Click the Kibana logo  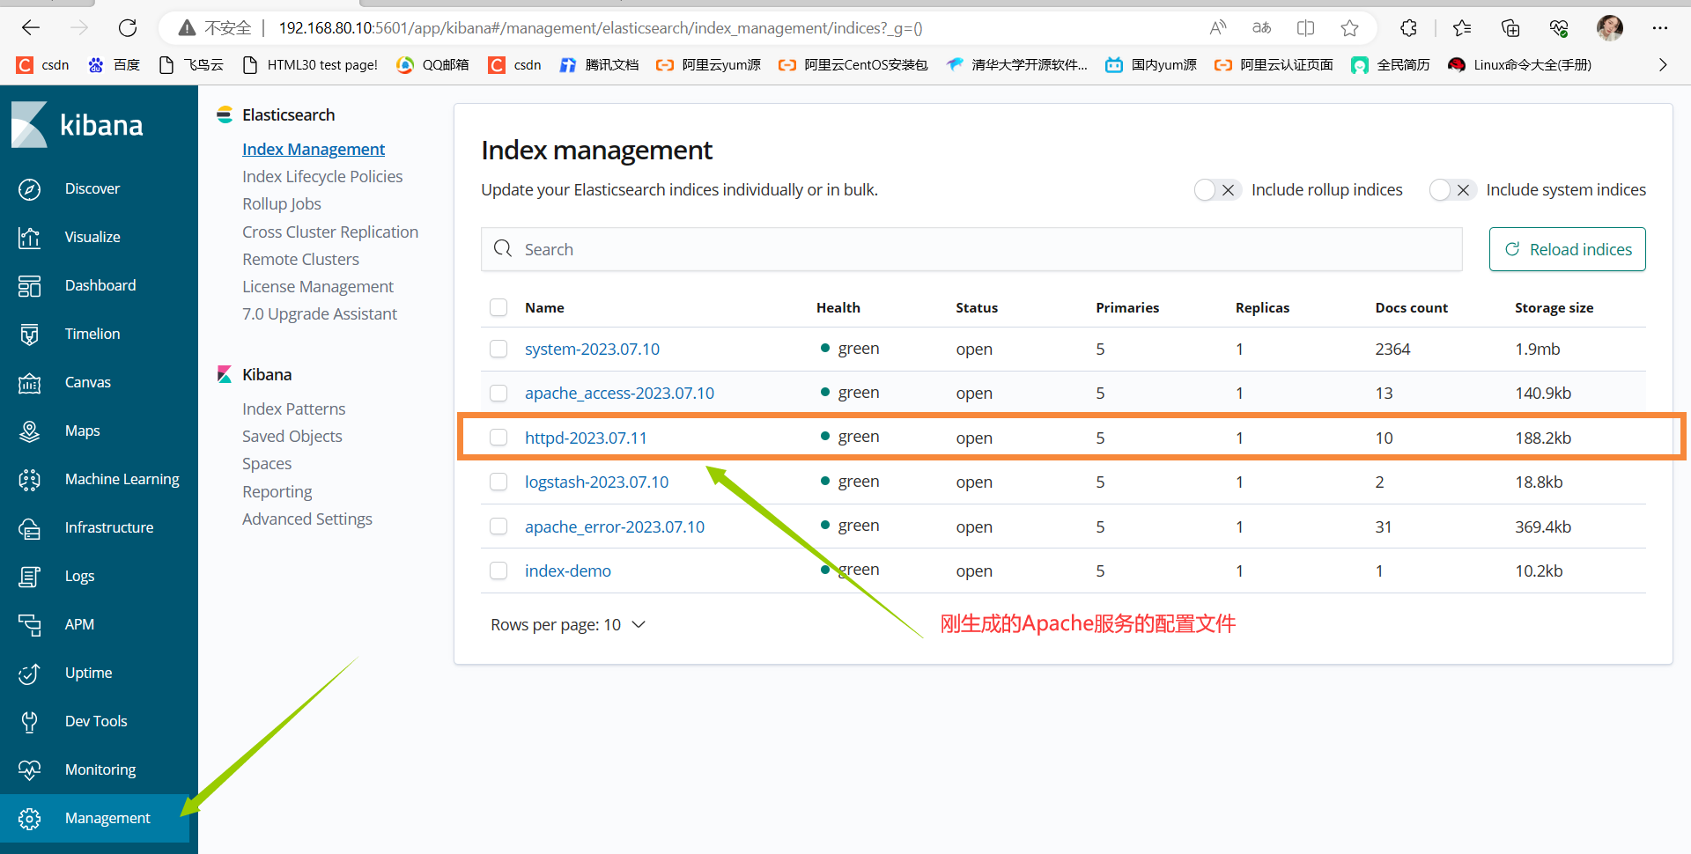tap(77, 125)
